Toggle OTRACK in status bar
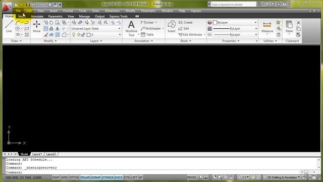 click(x=107, y=177)
